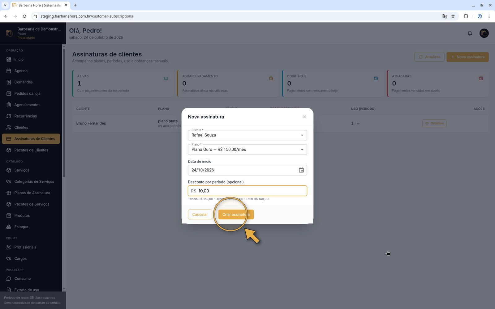Reload the page with the browser refresh button
Image resolution: width=495 pixels, height=309 pixels.
24,16
